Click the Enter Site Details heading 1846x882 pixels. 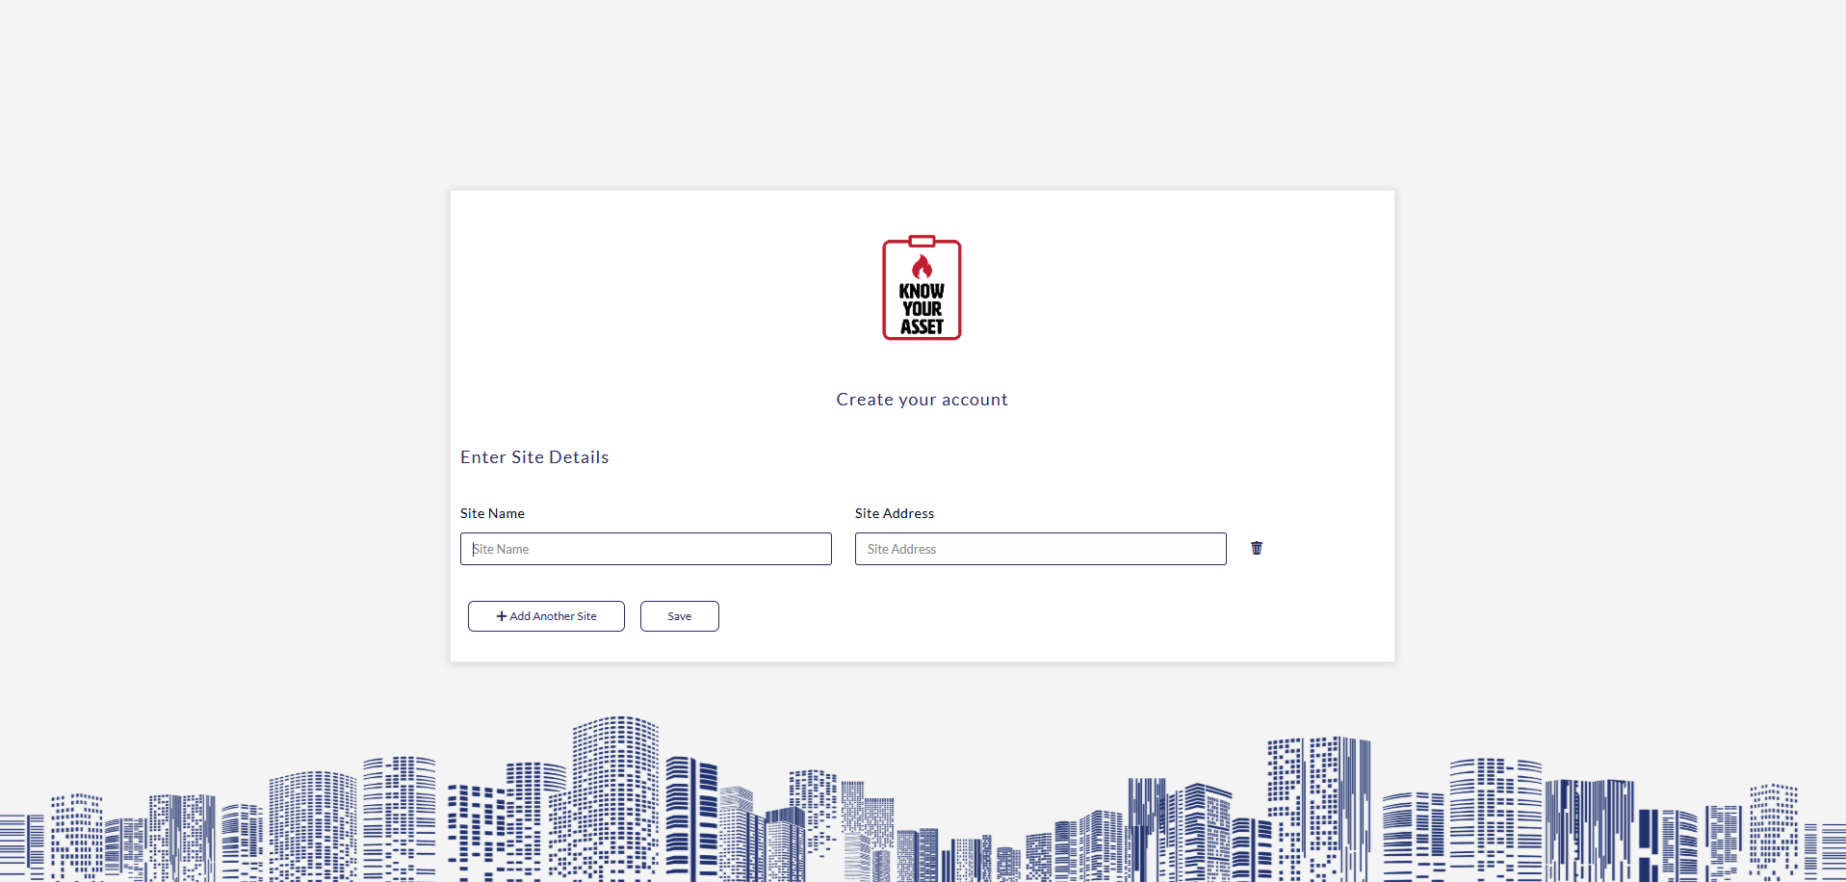tap(534, 457)
